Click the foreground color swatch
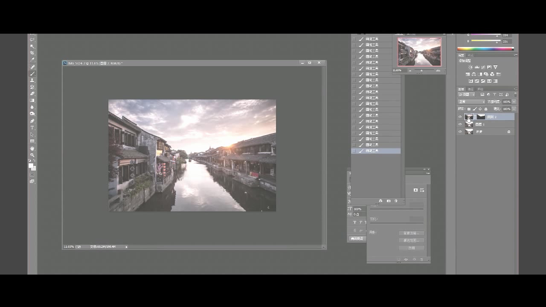 pos(31,165)
